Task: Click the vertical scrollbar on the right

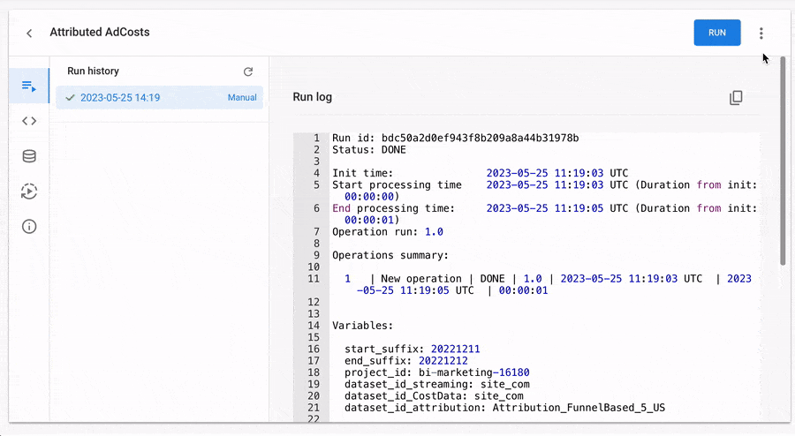Action: (784, 162)
